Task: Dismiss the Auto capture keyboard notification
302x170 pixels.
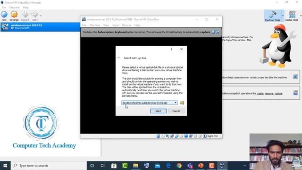Action: 213,32
